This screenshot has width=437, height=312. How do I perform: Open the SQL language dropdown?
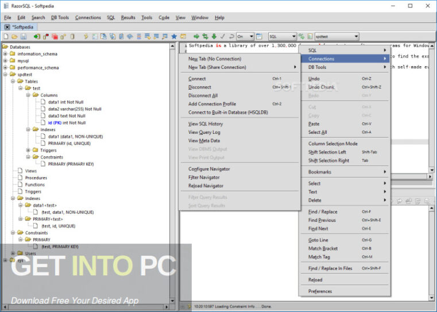[283, 37]
